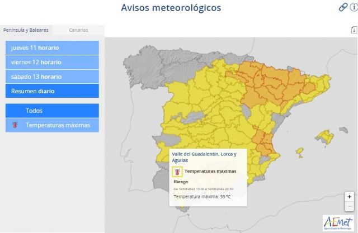Screen dimensions: 358x233
Task: Open the information icon beside the title
Action: [354, 7]
